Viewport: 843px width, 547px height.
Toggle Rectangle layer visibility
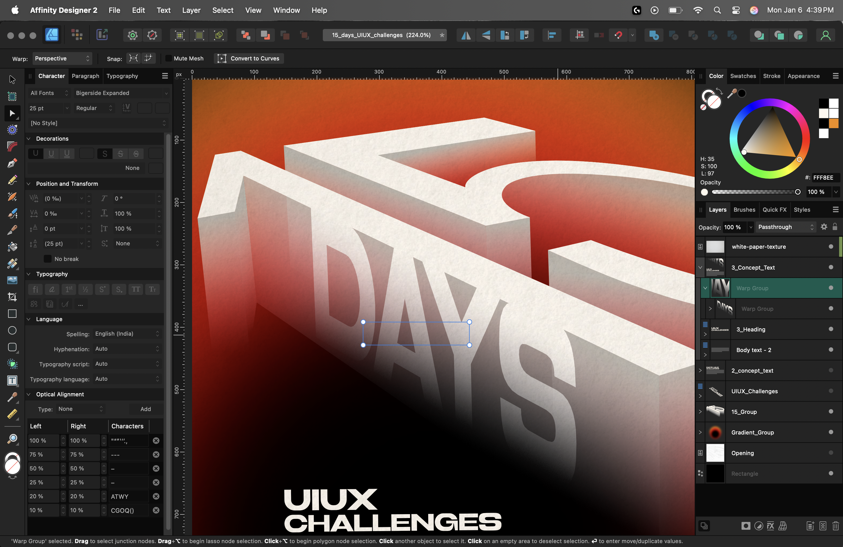(831, 473)
